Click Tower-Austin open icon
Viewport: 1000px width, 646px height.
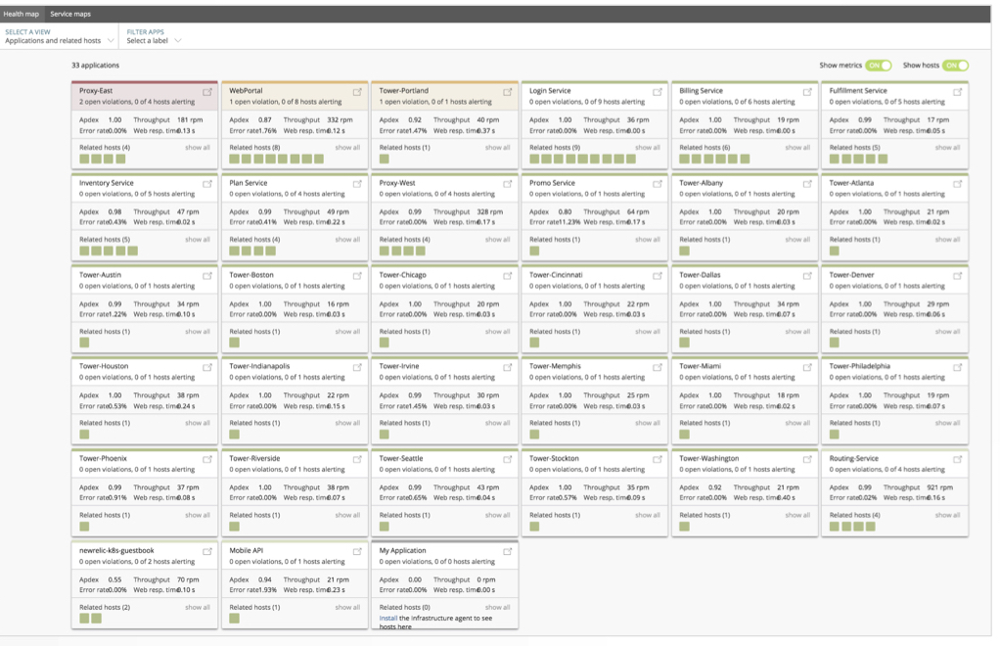pyautogui.click(x=207, y=275)
